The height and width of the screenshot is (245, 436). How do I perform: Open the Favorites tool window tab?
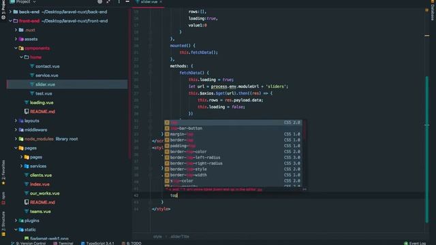(3, 172)
